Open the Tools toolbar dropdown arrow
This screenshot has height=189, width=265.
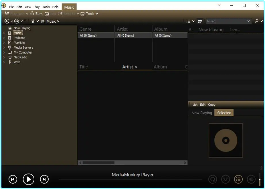point(97,14)
